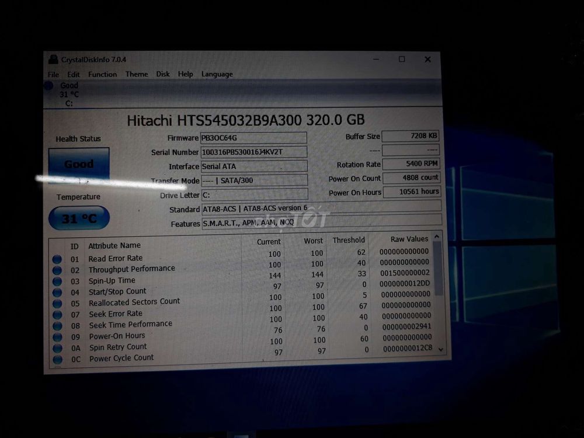The height and width of the screenshot is (438, 584).
Task: Click the Rotation Rate field 5400 RPM
Action: (x=411, y=164)
